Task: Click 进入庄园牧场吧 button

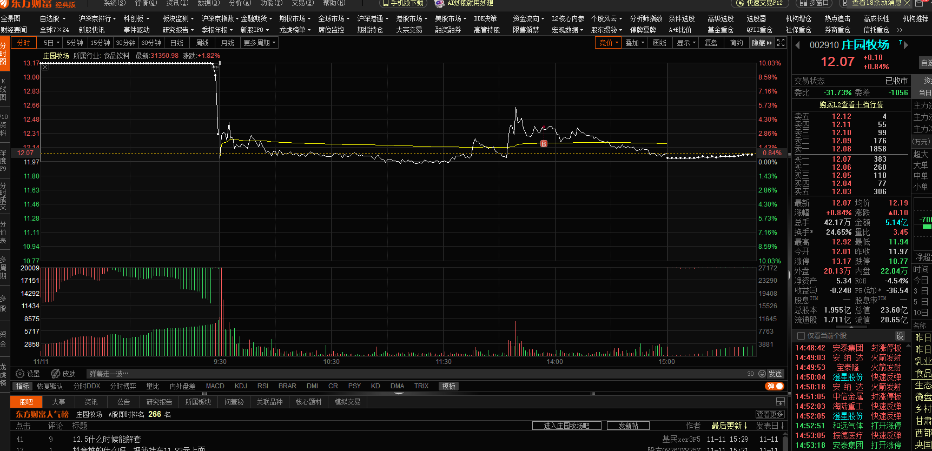Action: 566,426
